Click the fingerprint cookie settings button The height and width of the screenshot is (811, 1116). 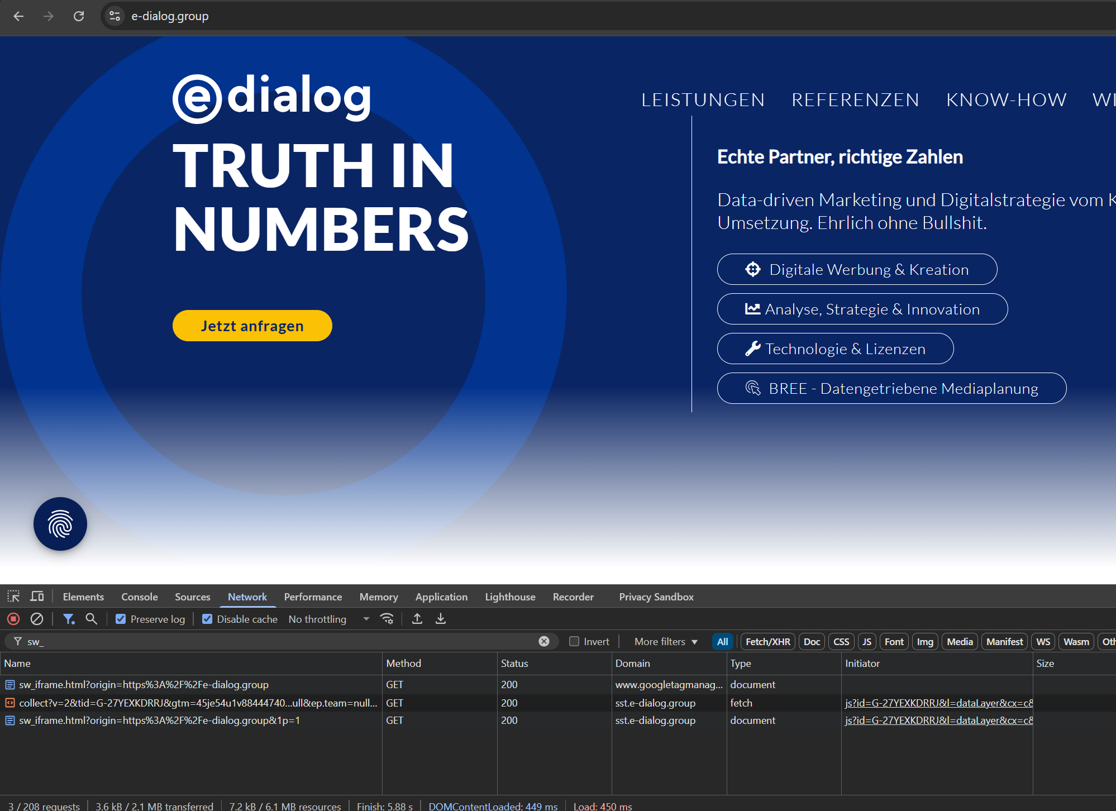[x=60, y=524]
